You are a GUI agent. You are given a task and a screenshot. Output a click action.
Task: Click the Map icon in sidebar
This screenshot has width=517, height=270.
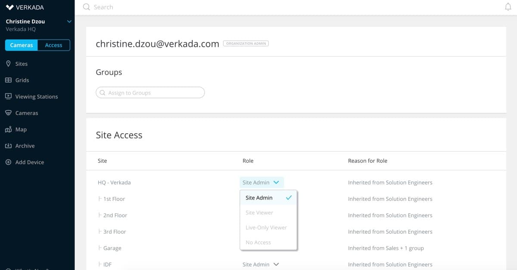pos(8,129)
